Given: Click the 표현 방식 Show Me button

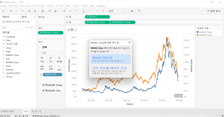Looking at the screenshot, I should click(x=214, y=11).
